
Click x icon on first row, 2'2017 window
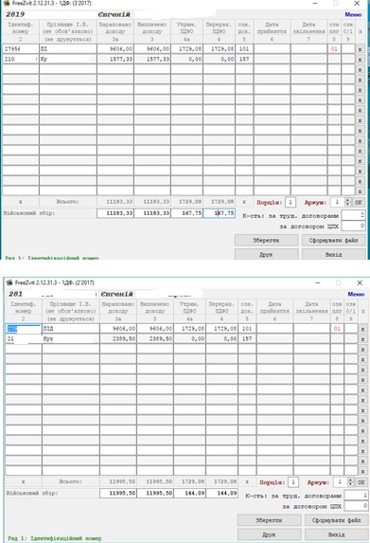click(362, 329)
